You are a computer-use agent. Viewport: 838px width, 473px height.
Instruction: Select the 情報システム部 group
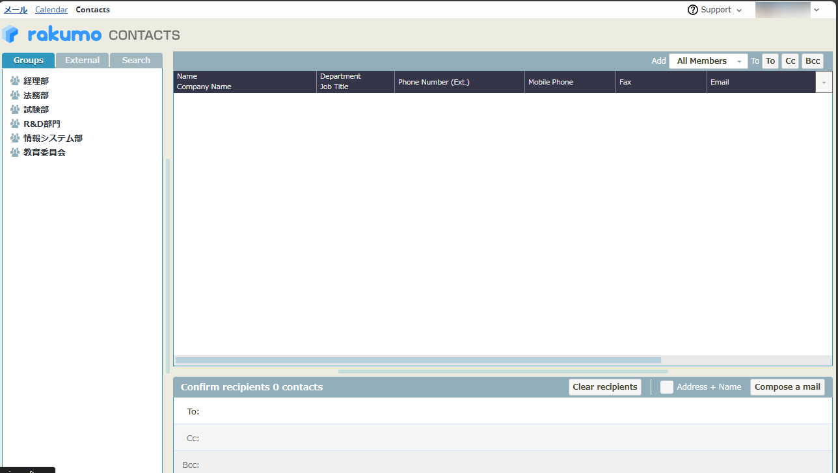[53, 138]
